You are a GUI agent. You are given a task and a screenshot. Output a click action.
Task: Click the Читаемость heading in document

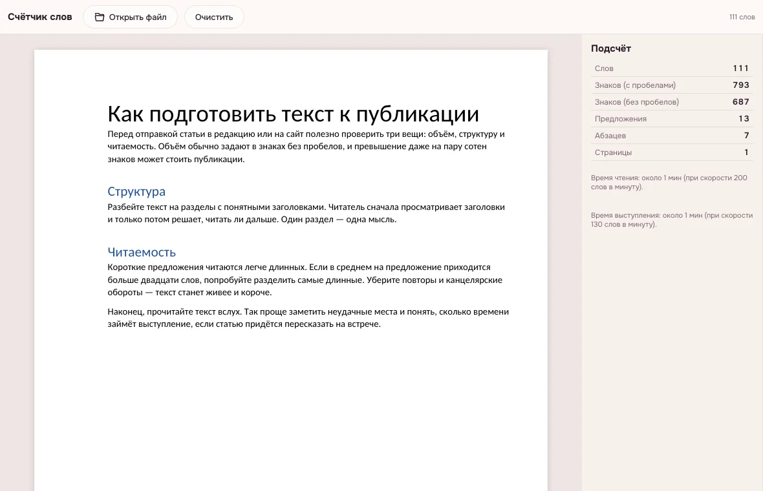(x=142, y=253)
